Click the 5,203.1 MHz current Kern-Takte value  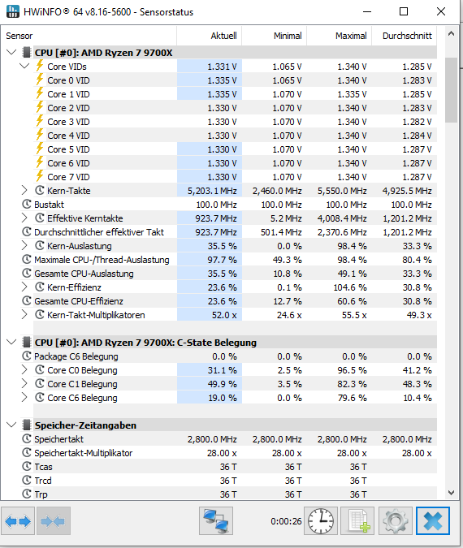(x=212, y=191)
